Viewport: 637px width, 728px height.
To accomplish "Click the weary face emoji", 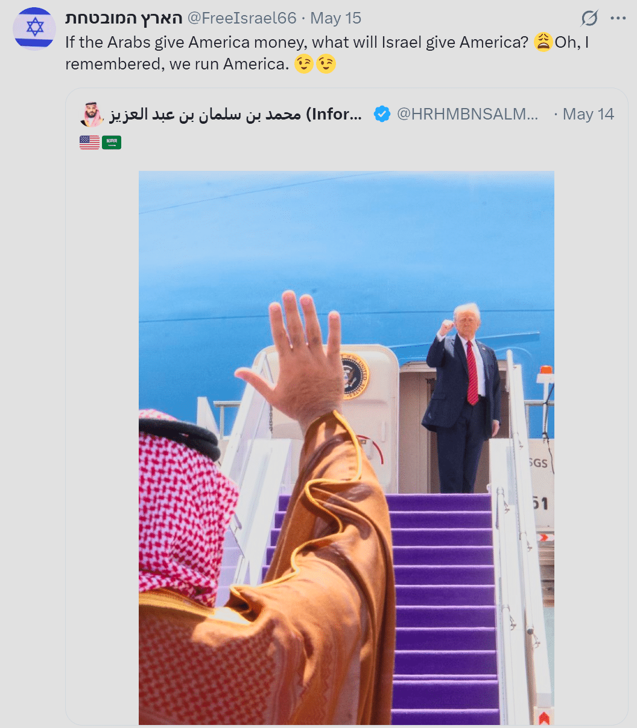I will tap(543, 42).
